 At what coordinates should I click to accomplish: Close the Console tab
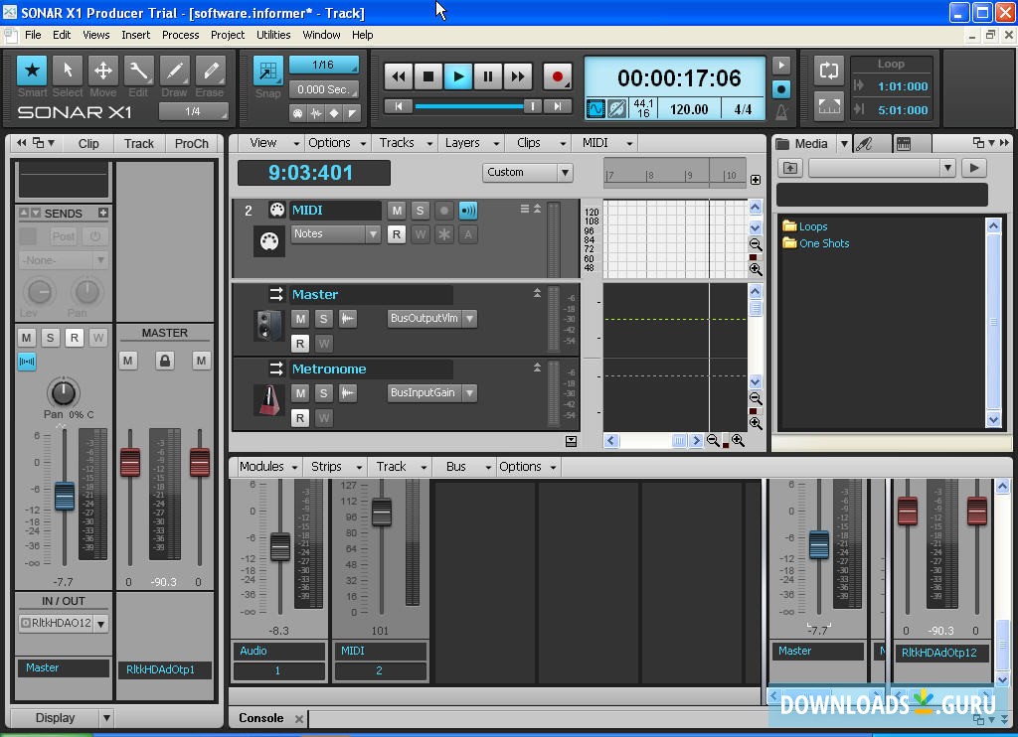[x=298, y=718]
